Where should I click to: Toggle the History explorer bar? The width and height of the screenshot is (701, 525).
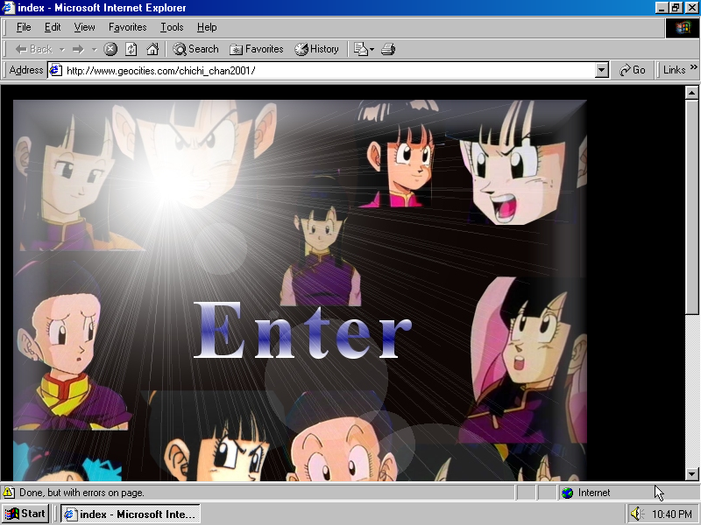[x=316, y=49]
